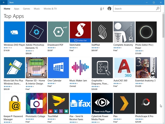Switch to the Movies & TV tab
This screenshot has width=165, height=124.
click(x=50, y=9)
